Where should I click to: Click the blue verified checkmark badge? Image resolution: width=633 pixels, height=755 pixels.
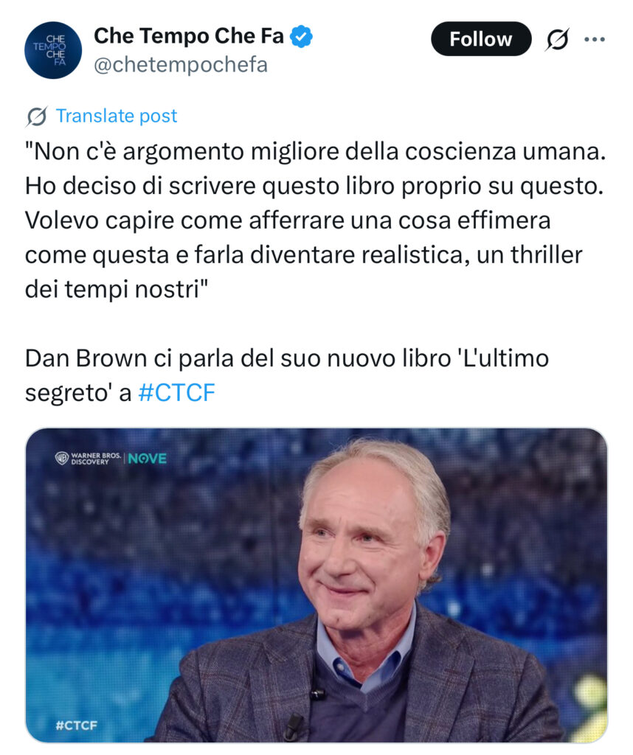tap(301, 37)
